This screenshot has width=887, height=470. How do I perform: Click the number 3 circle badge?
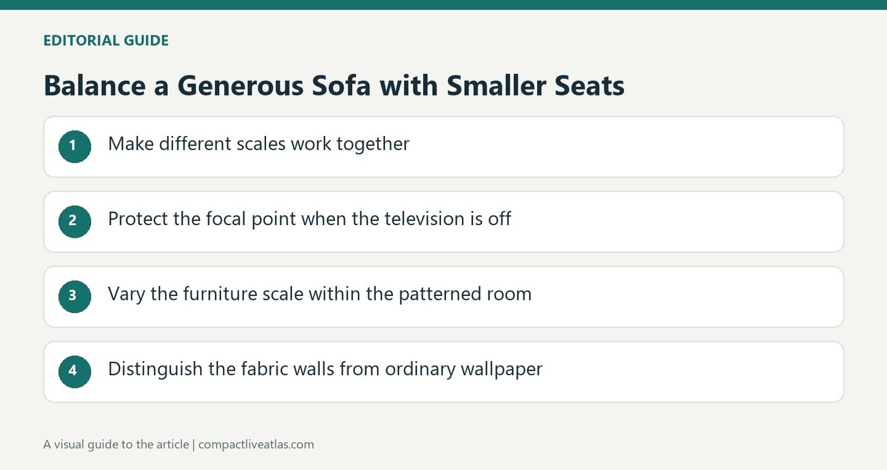(x=75, y=296)
